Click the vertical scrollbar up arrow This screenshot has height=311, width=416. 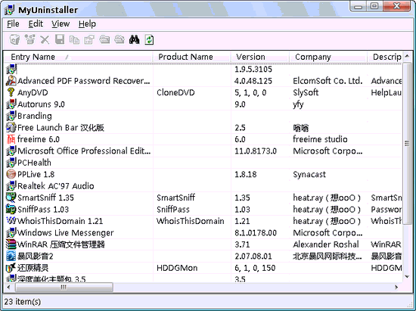point(407,56)
